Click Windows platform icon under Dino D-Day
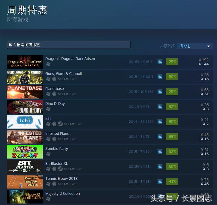 (x=48, y=109)
